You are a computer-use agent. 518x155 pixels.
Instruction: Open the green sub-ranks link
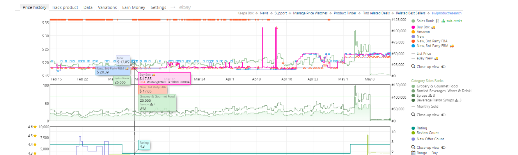coord(454,21)
